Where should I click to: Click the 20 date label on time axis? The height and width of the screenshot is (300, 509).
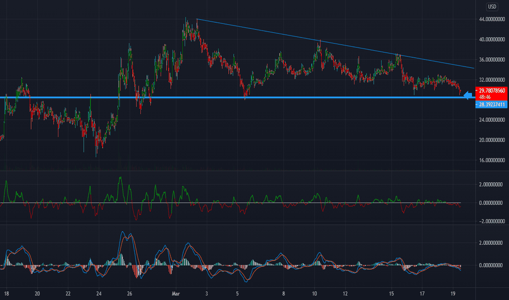click(x=37, y=294)
